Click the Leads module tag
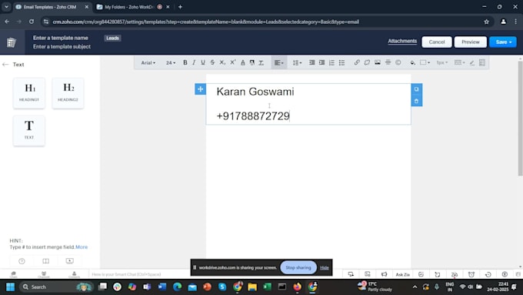This screenshot has height=295, width=523. coord(112,38)
